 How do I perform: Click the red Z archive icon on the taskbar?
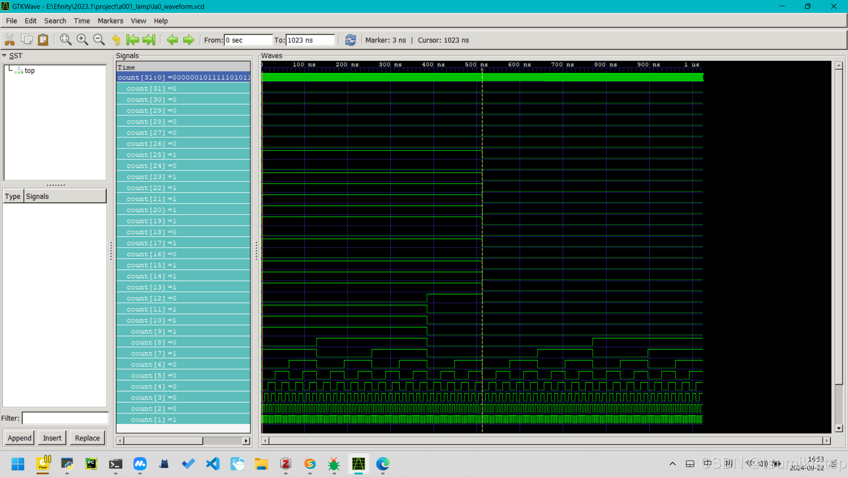(x=286, y=464)
